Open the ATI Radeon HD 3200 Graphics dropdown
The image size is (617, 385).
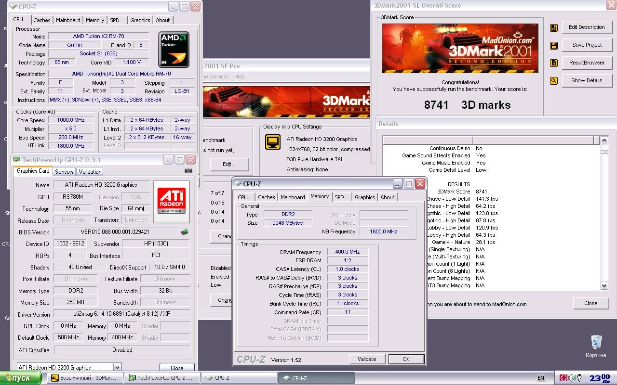69,368
